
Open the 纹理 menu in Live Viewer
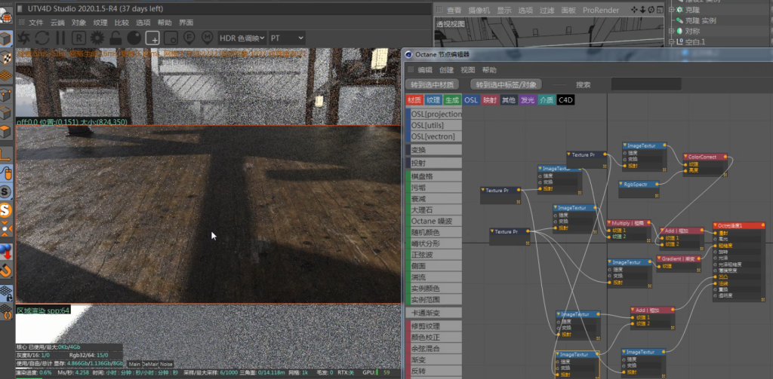tap(100, 23)
